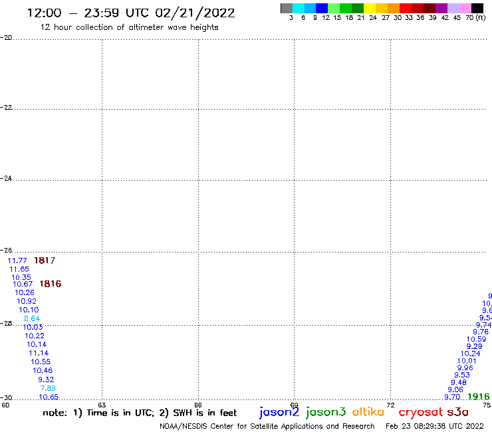Click the wave height value 10.24
The width and height of the screenshot is (492, 432).
(470, 354)
